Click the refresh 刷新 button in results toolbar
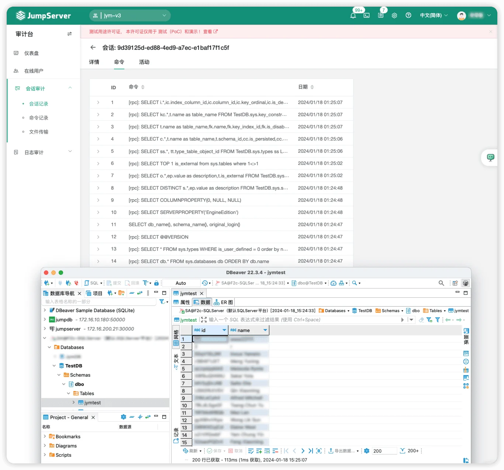 point(190,451)
